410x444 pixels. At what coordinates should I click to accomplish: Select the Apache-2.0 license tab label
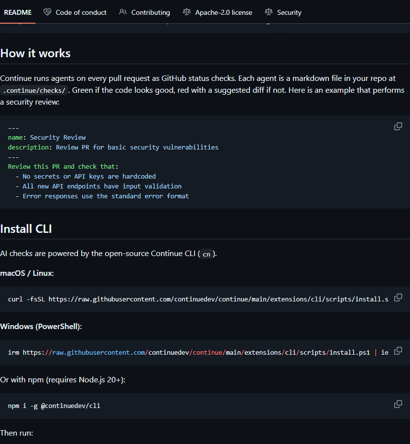tap(223, 12)
